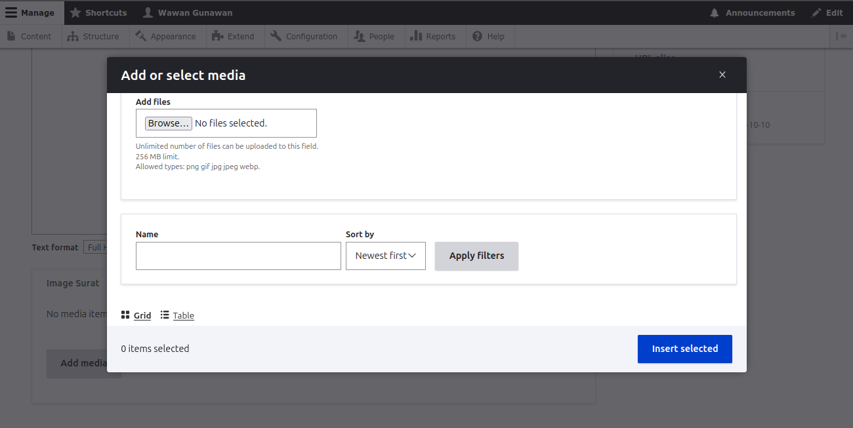Expand the Sort by Newest first dropdown

(386, 256)
